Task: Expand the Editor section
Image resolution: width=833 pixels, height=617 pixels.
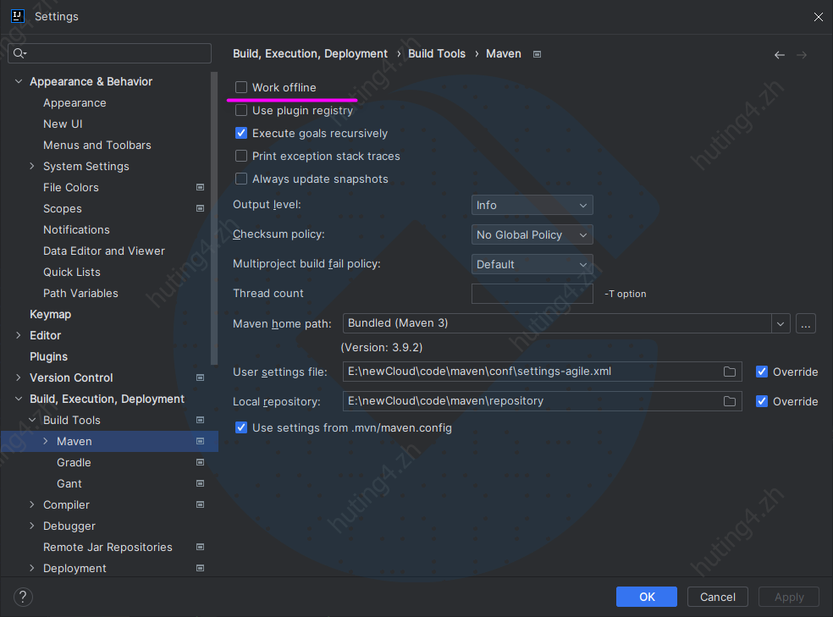Action: coord(19,335)
